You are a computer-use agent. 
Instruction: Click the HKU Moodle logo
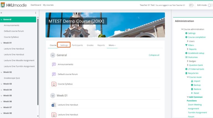pos(14,5)
